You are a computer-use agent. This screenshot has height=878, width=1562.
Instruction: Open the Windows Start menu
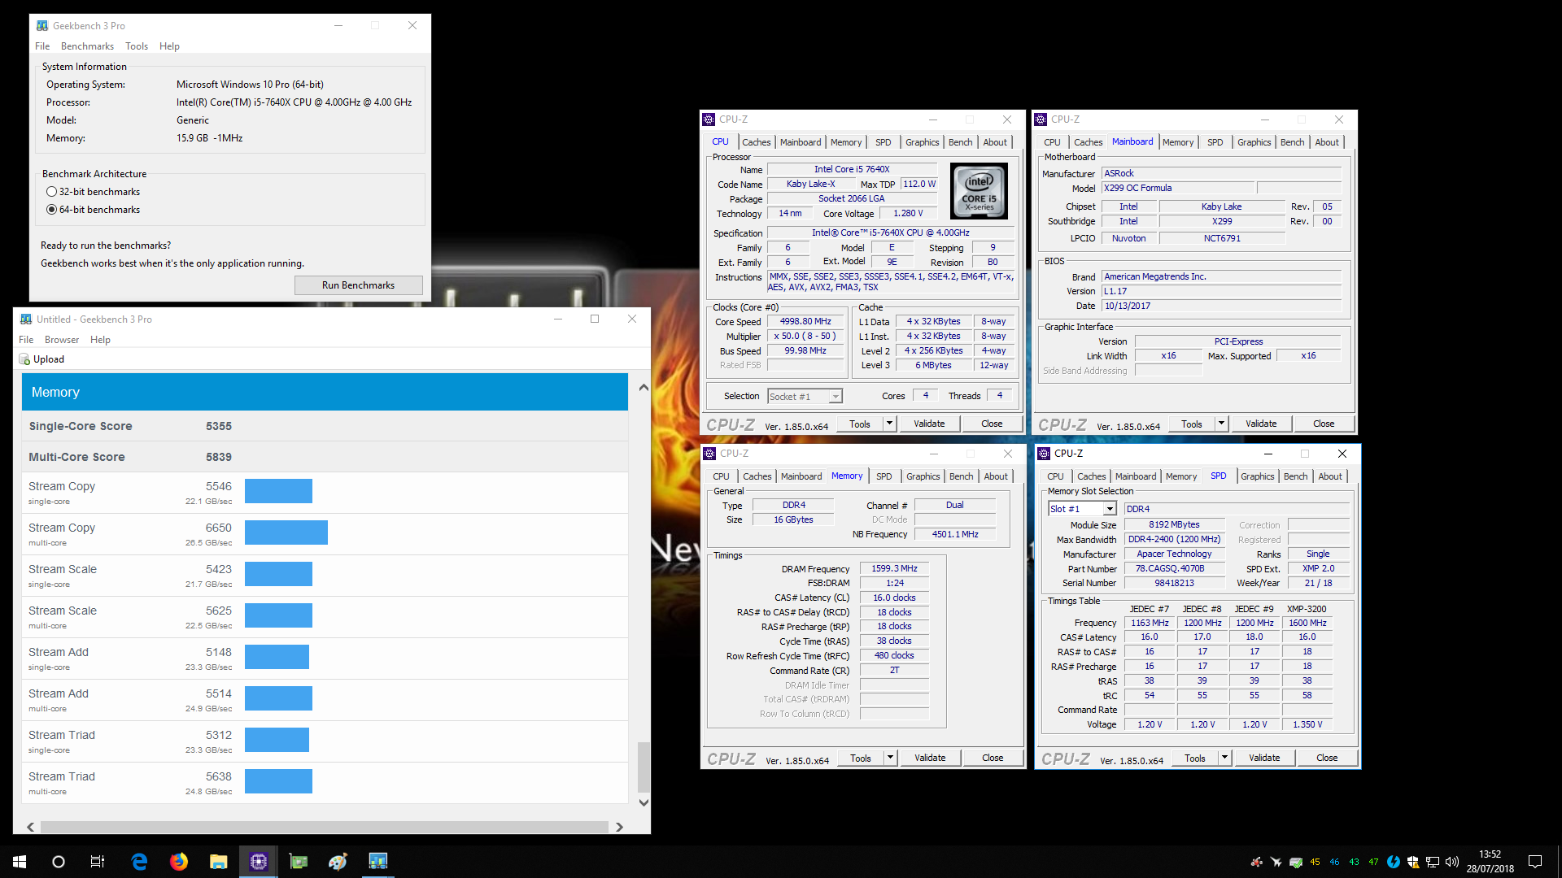tap(20, 861)
